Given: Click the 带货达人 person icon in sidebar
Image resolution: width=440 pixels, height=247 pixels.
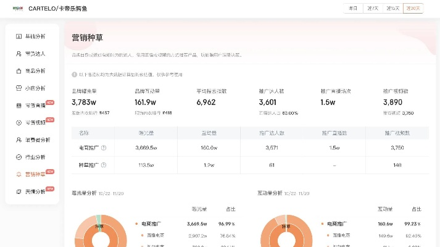Looking at the screenshot, I should point(19,54).
